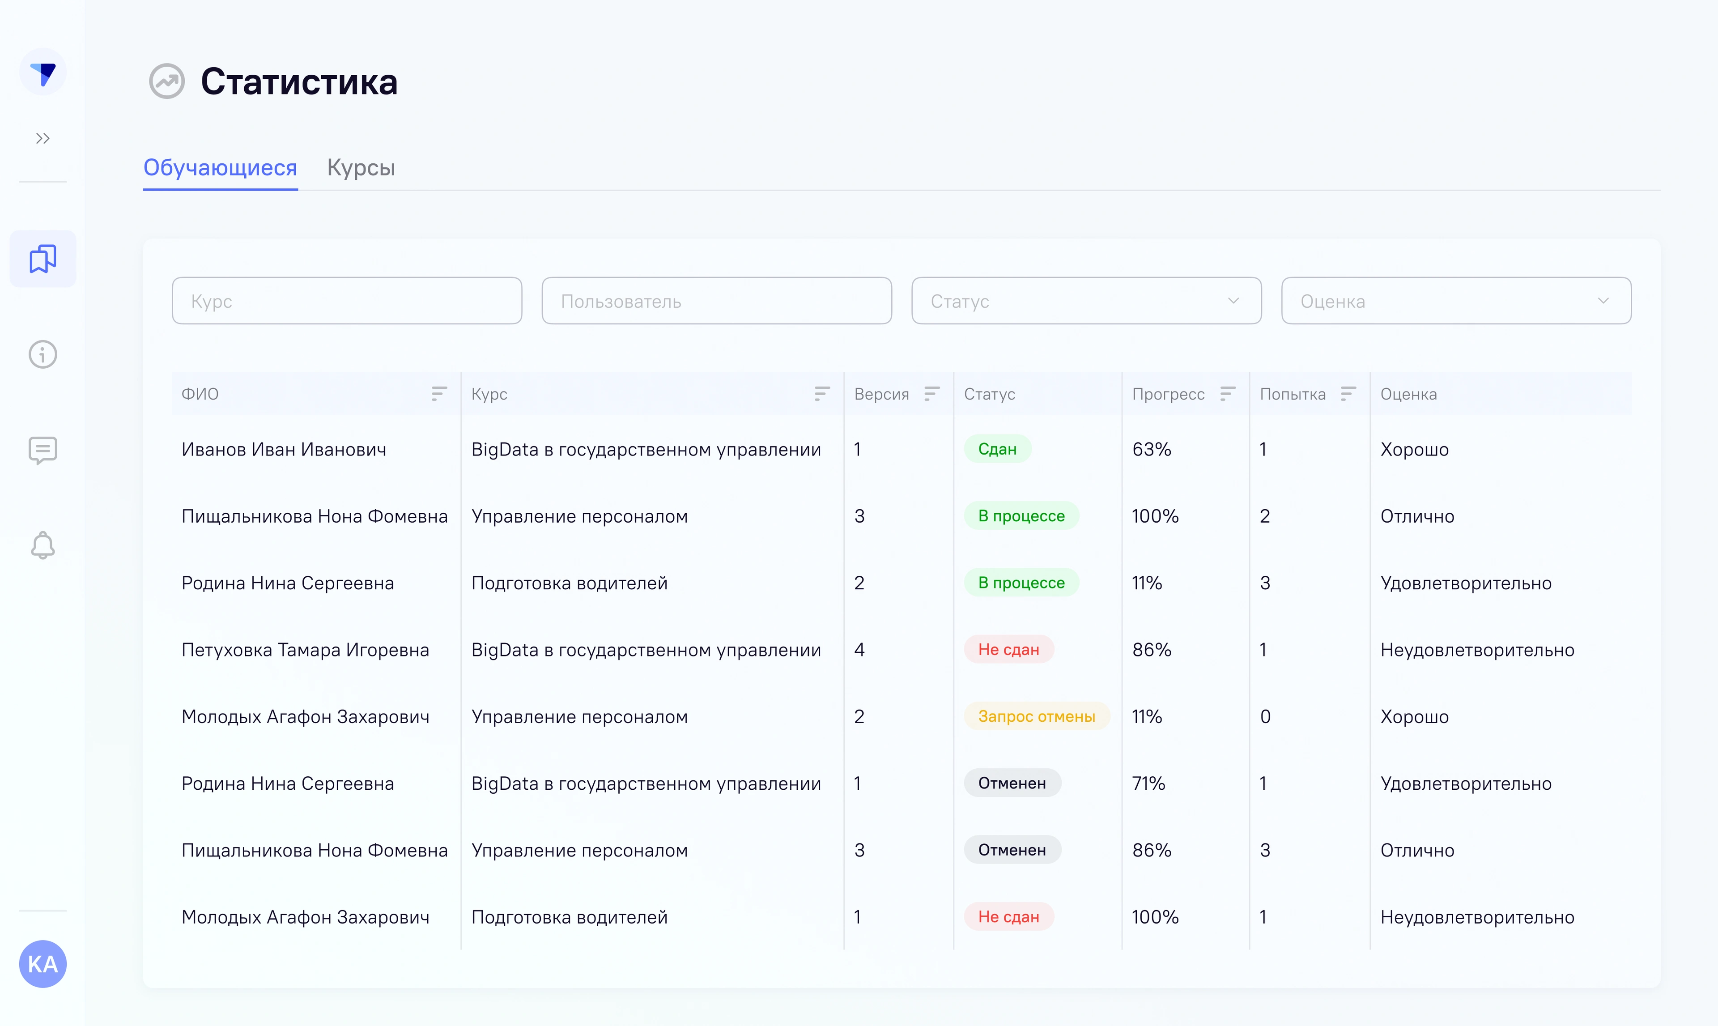Open the notifications bell icon
Screen dimensions: 1718x1026
43,545
